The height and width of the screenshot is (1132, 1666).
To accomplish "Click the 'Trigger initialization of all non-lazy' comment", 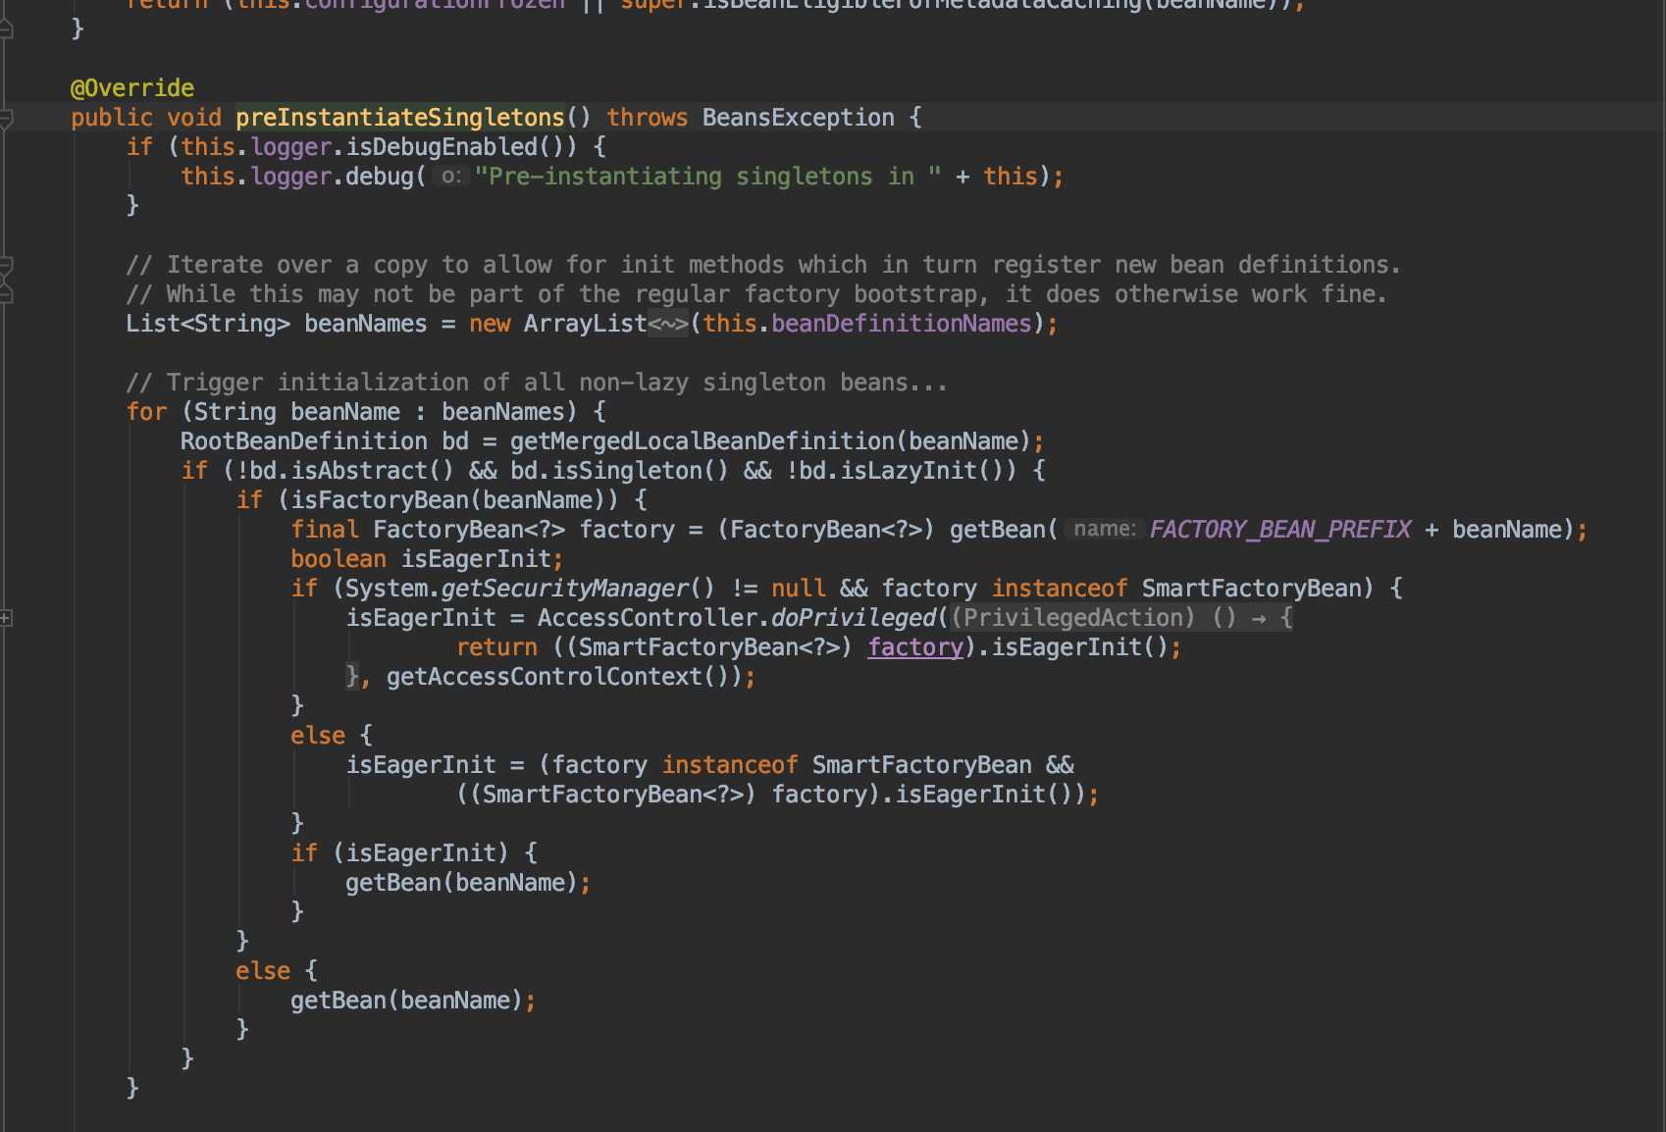I will coord(537,383).
